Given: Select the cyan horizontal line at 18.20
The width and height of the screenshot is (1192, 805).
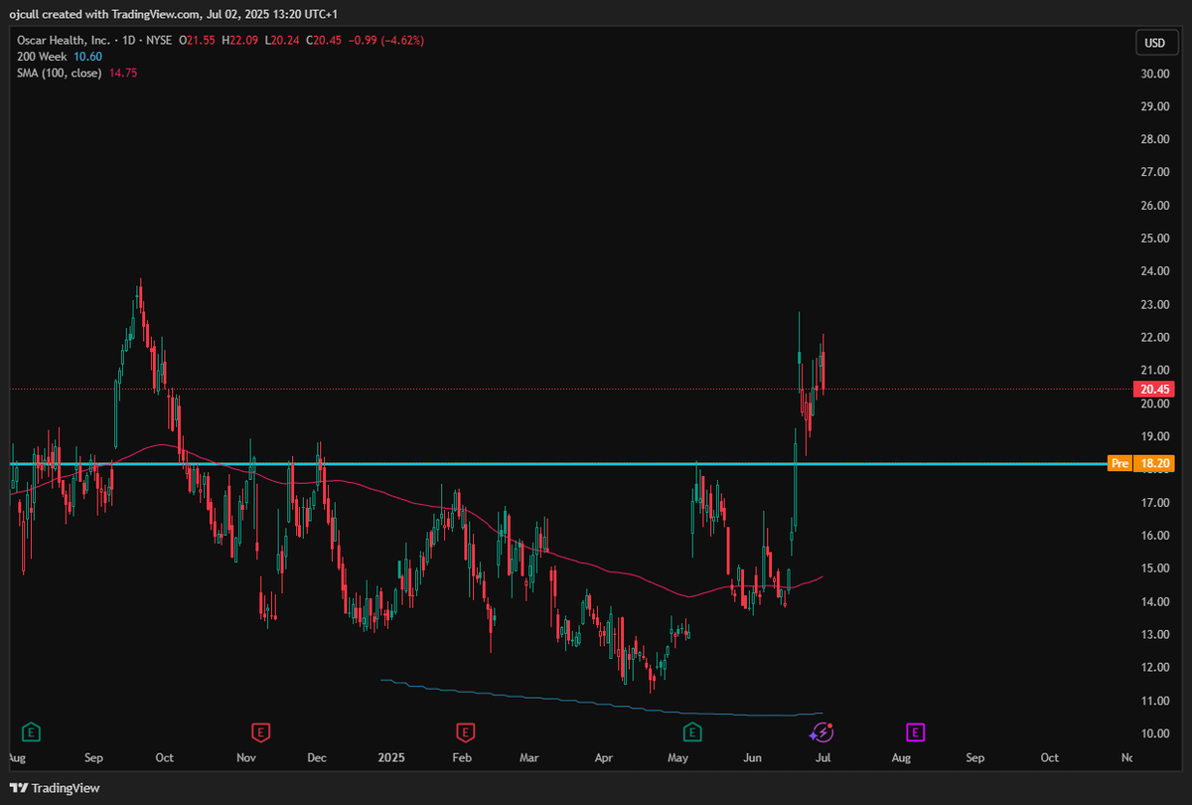Looking at the screenshot, I should [x=556, y=464].
